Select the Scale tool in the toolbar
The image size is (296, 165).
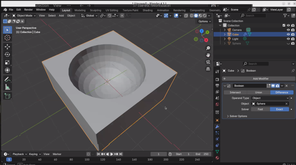click(7, 62)
